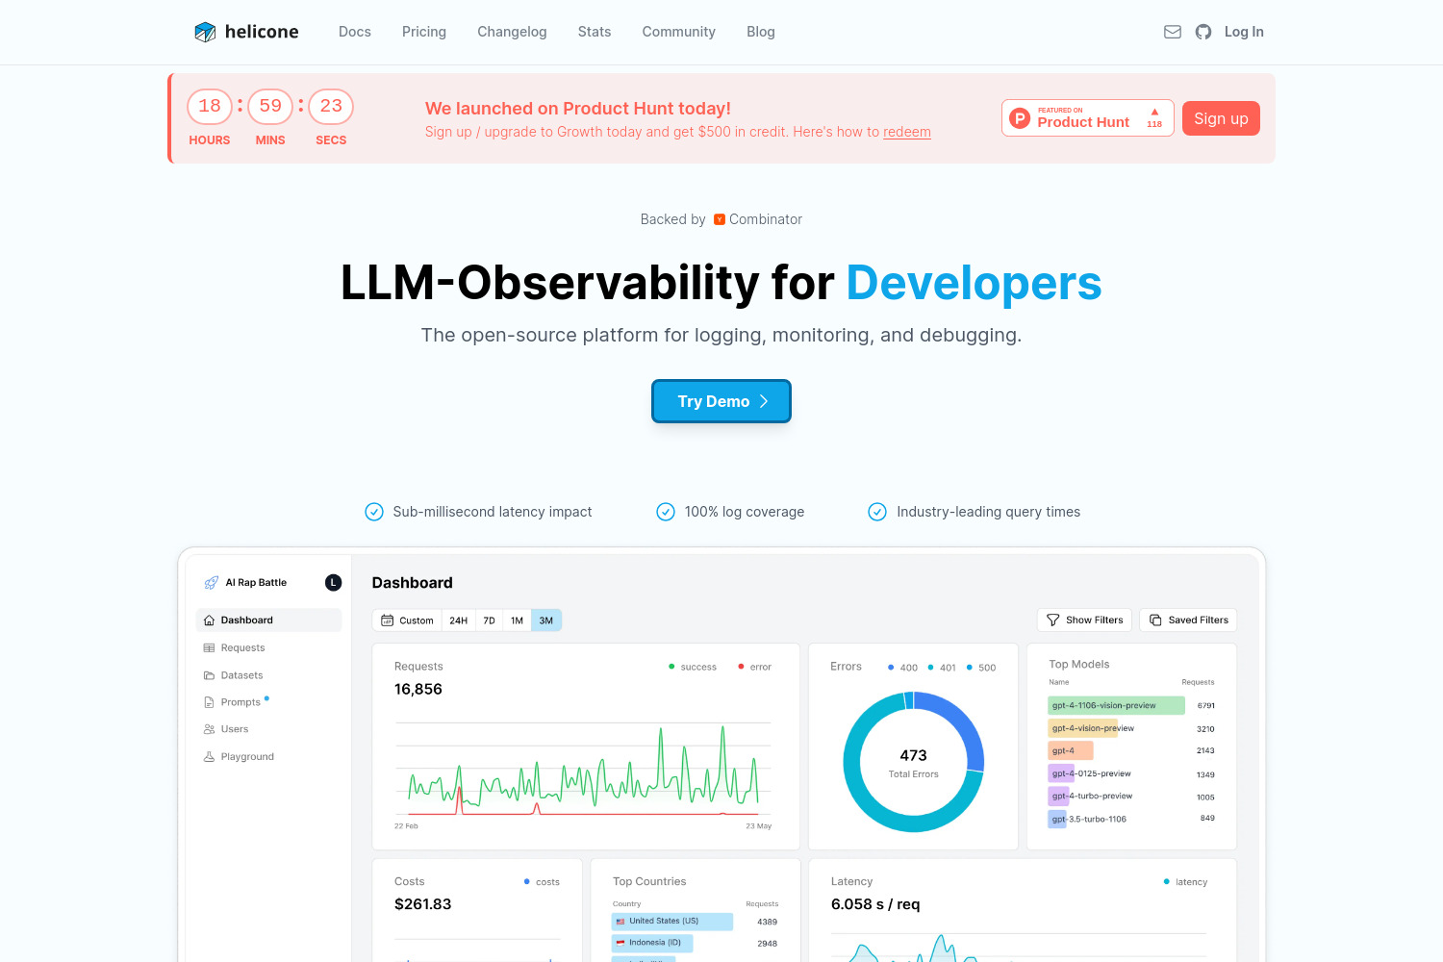Click the copy icon in Saved Filters
Viewport: 1443px width, 962px height.
1155,620
